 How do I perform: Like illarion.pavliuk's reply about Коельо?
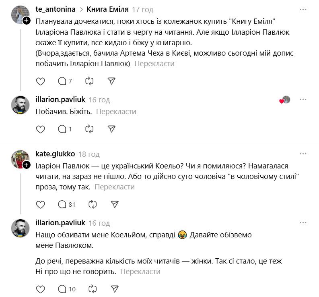[41, 289]
